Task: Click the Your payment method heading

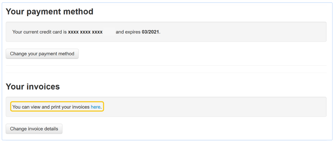Action: pos(49,12)
